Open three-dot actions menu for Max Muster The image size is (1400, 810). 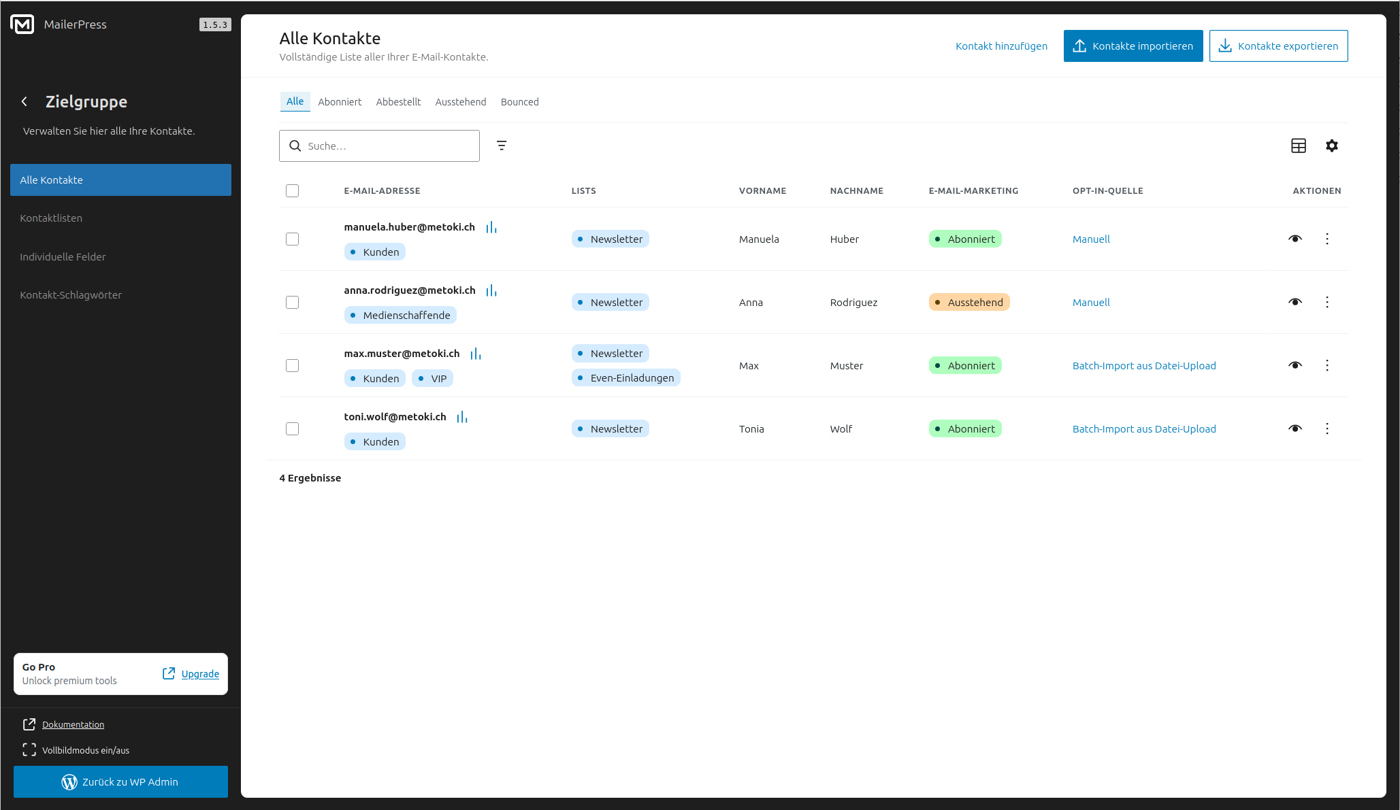click(x=1326, y=365)
